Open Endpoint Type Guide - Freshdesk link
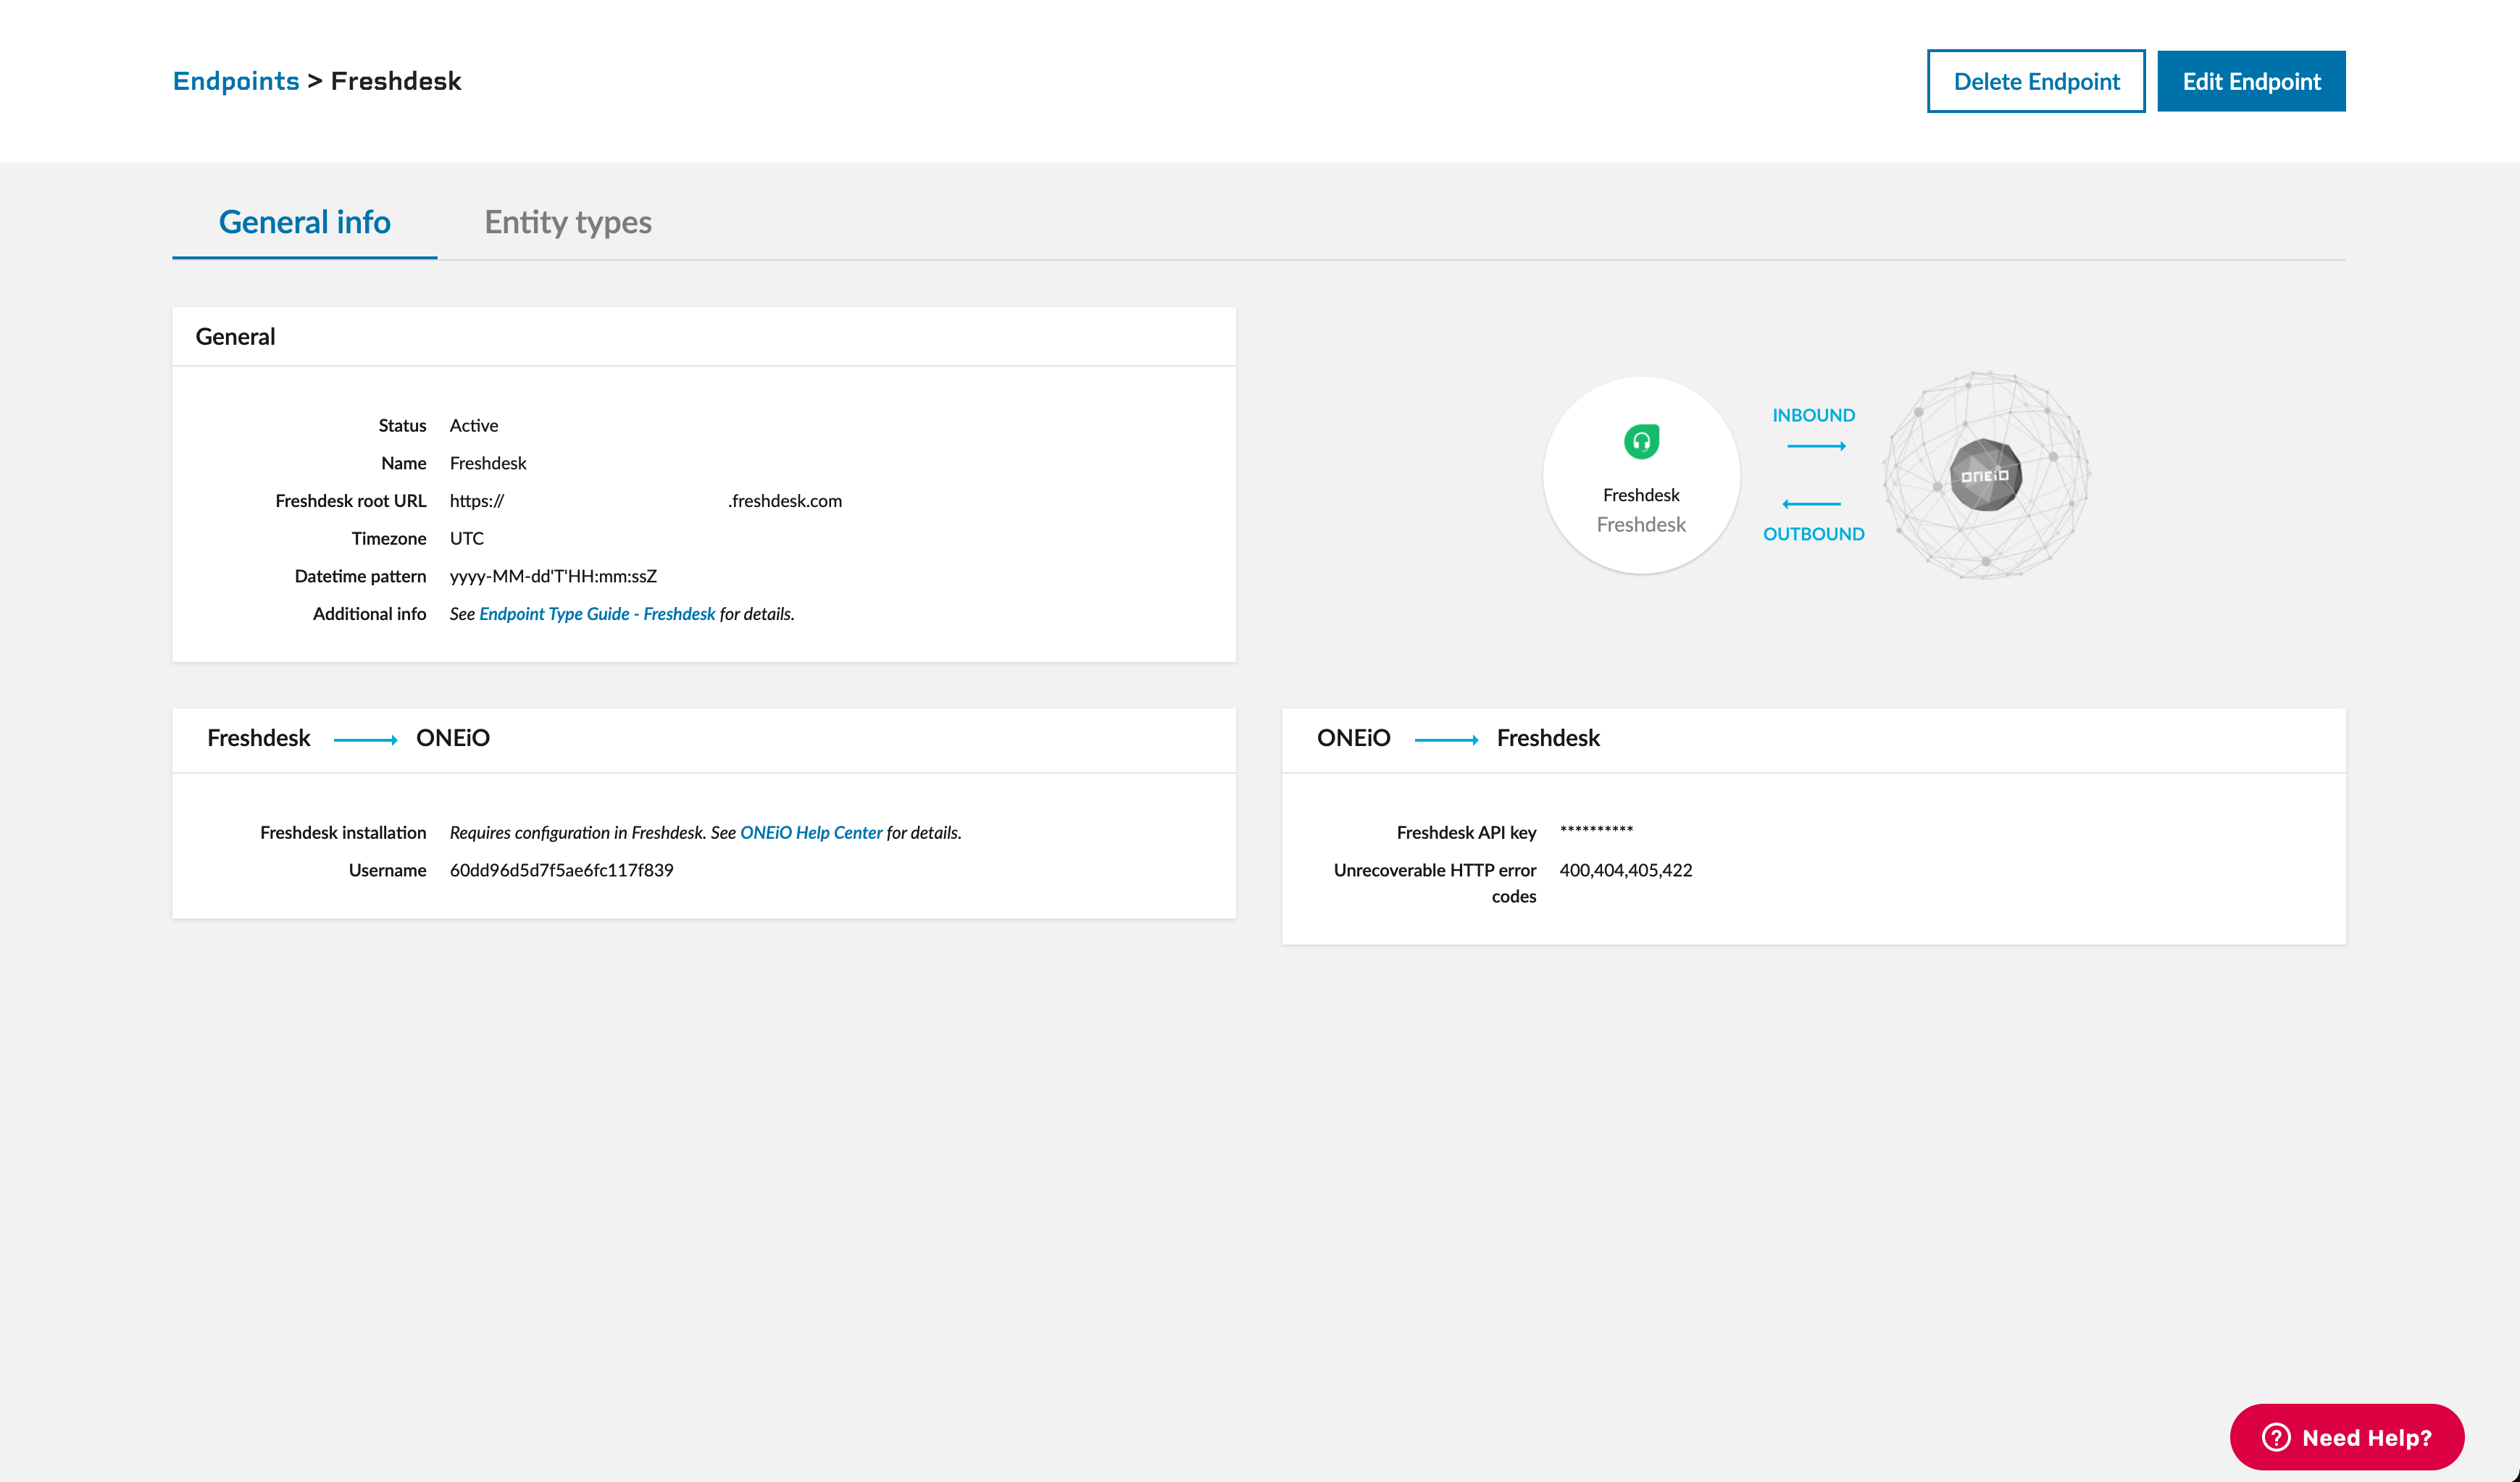This screenshot has width=2520, height=1482. 597,614
